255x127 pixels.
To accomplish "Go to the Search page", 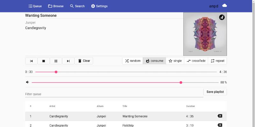I will (x=77, y=6).
